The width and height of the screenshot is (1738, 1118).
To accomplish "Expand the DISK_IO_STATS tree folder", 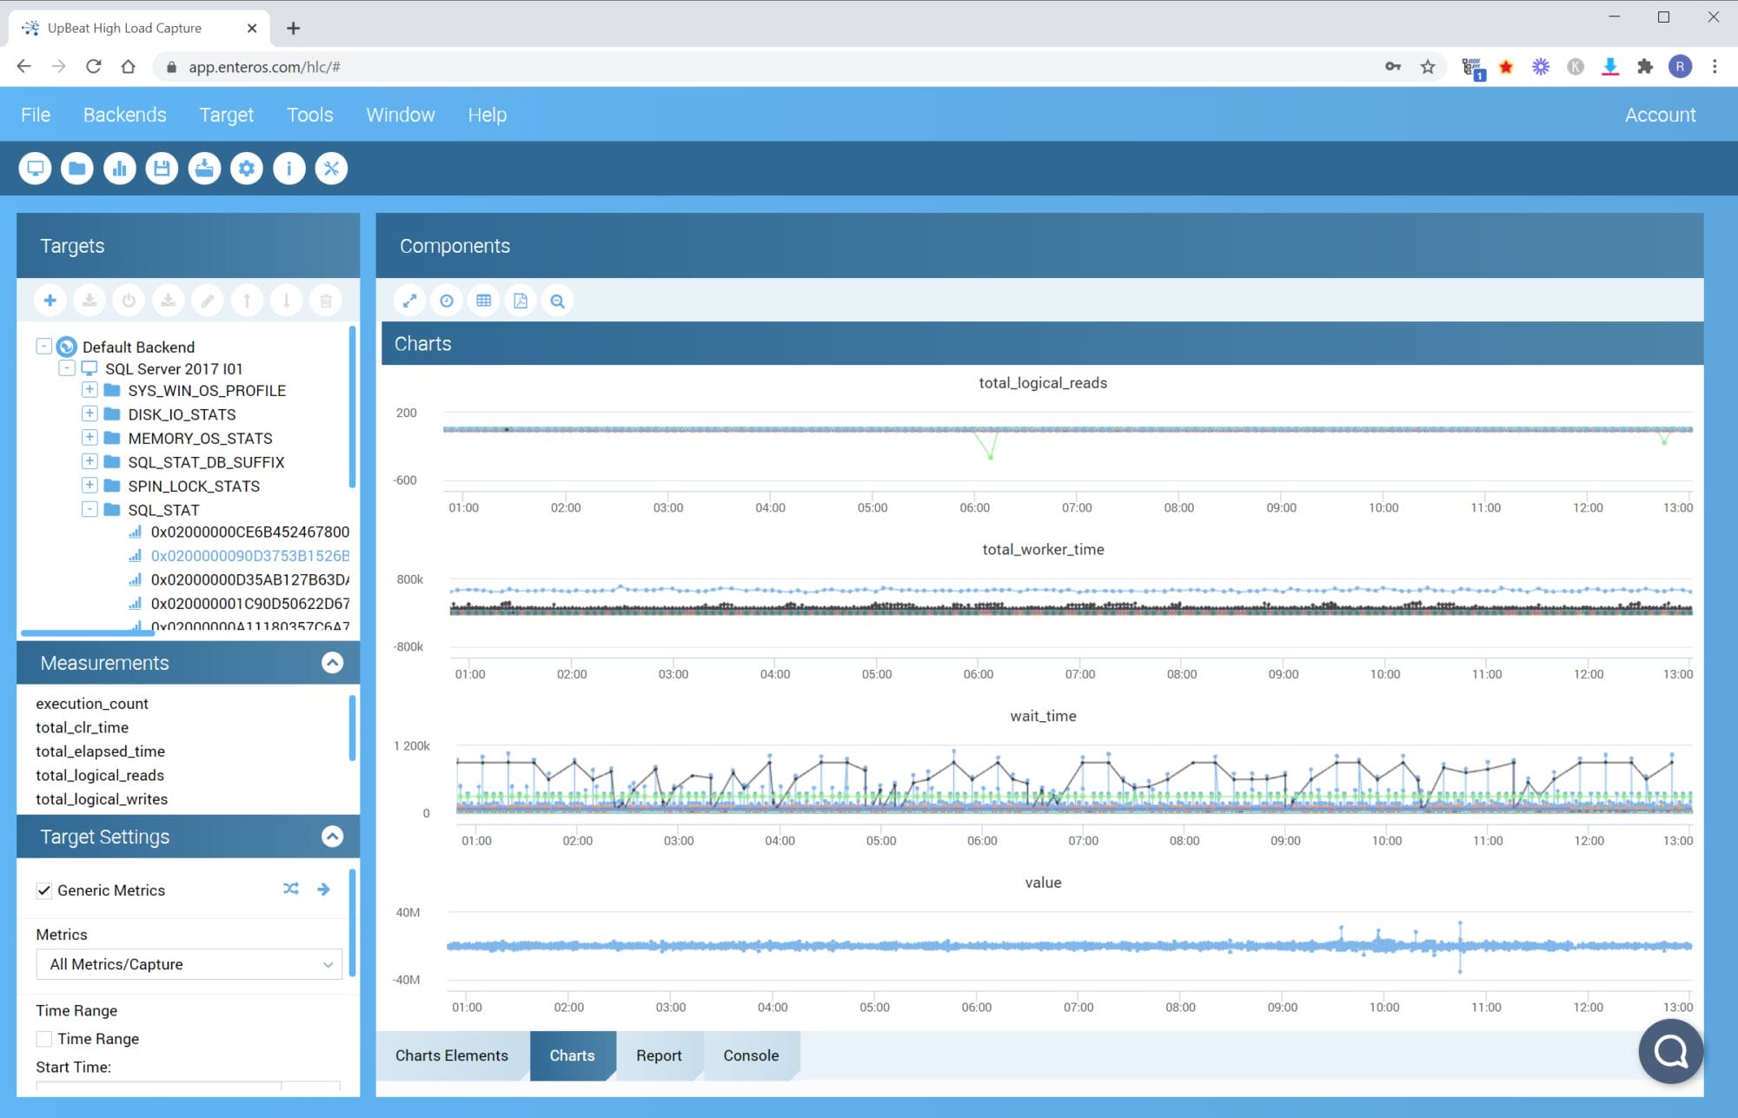I will coord(90,413).
